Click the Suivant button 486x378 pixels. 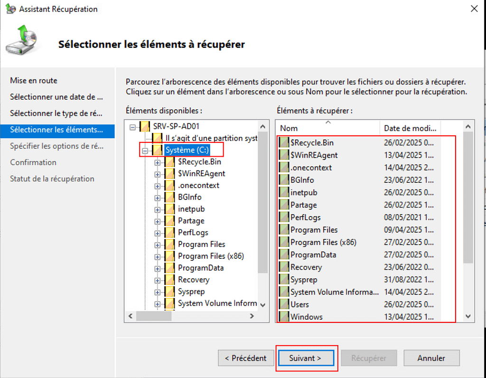click(x=306, y=358)
